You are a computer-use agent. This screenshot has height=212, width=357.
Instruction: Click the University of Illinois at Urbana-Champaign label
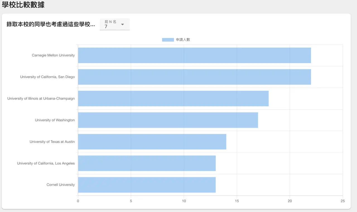coord(41,98)
